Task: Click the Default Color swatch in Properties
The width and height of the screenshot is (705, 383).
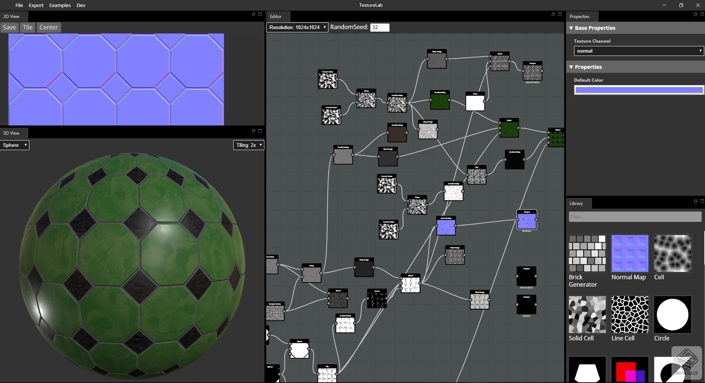Action: tap(638, 90)
